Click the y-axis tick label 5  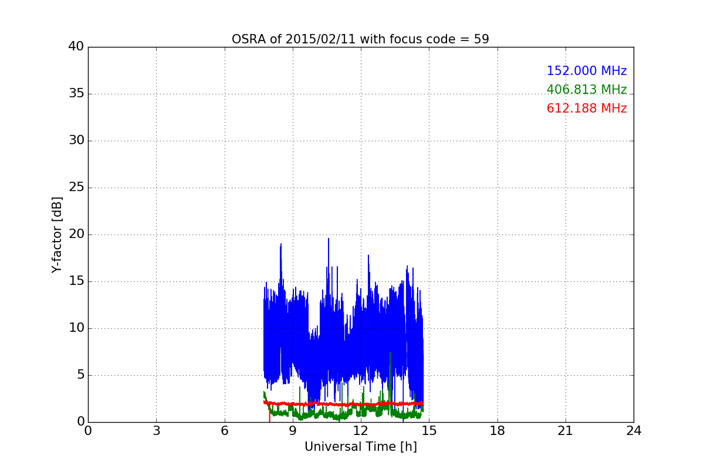pos(80,375)
